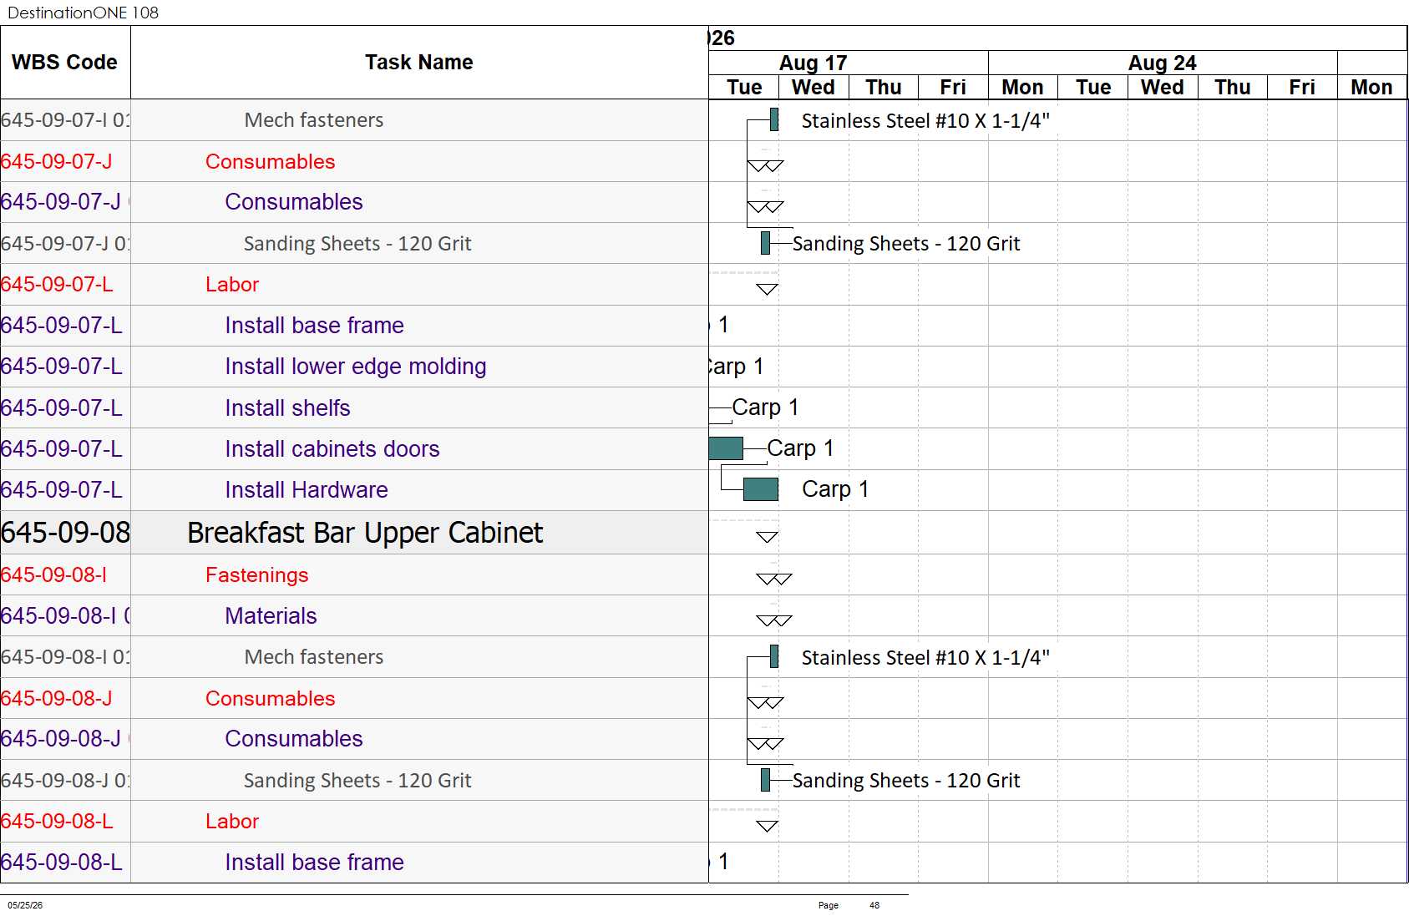Click the Sanding Sheets bar label in 645-09-08-J row

click(906, 781)
